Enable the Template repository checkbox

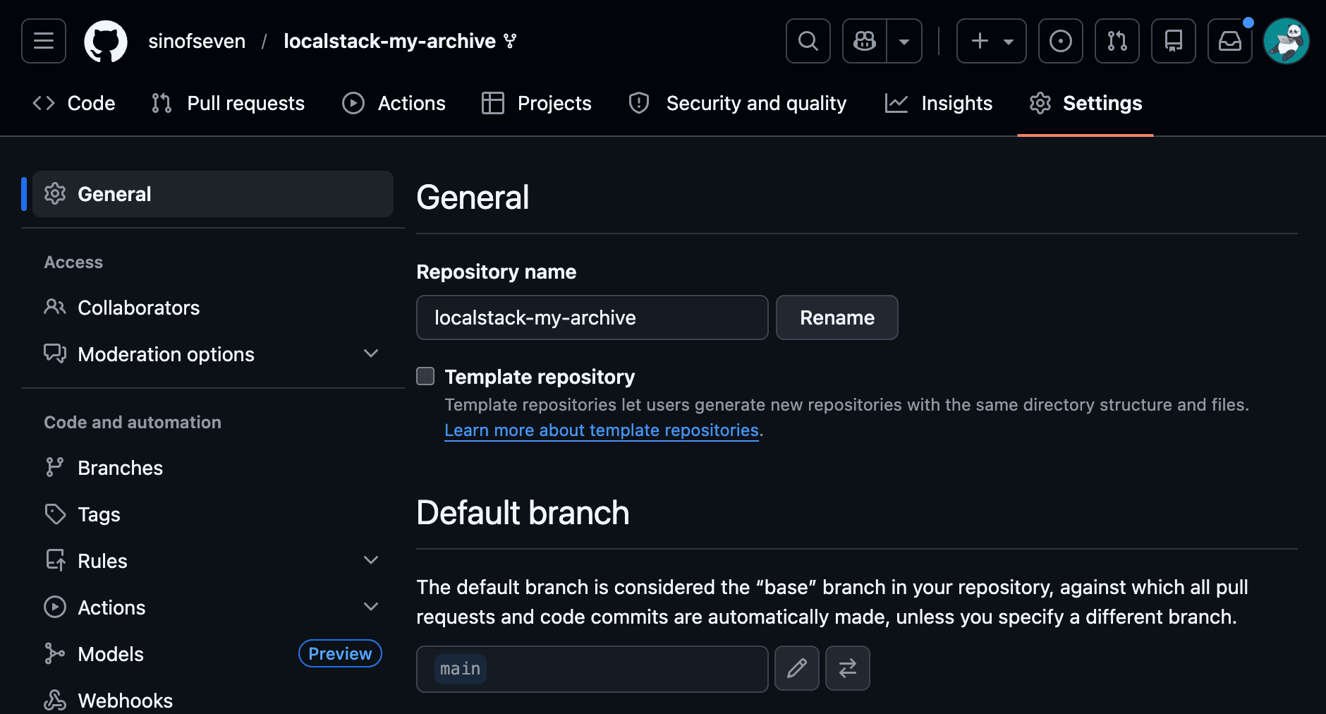click(425, 376)
